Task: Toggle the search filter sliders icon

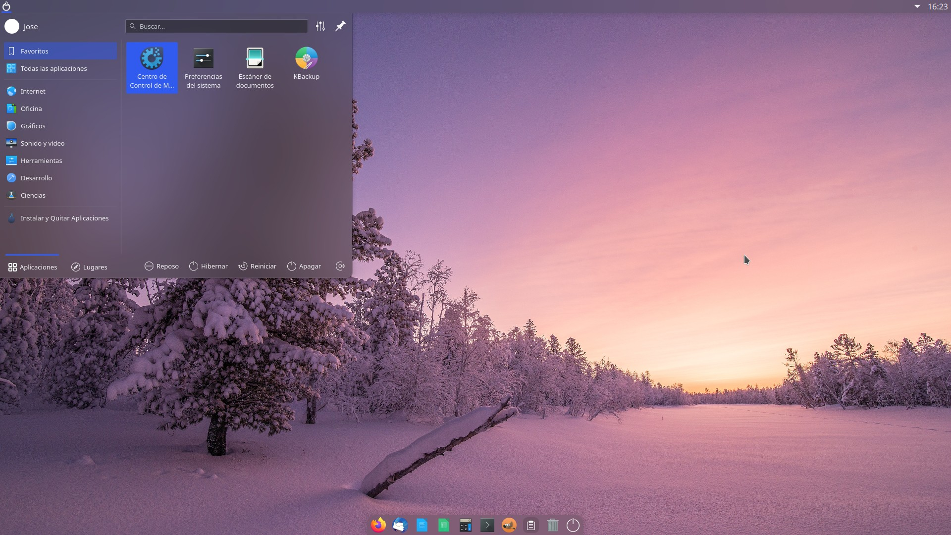Action: pos(320,26)
